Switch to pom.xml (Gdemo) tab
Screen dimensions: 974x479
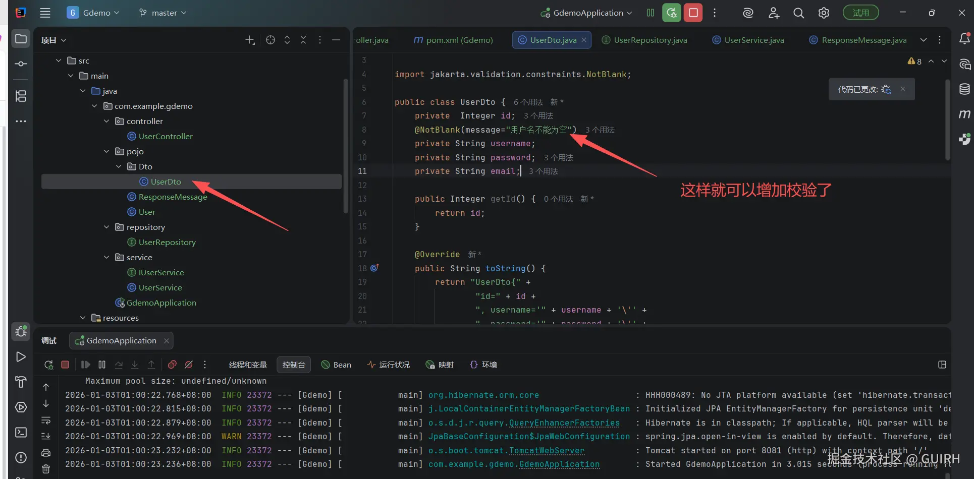[x=453, y=40]
